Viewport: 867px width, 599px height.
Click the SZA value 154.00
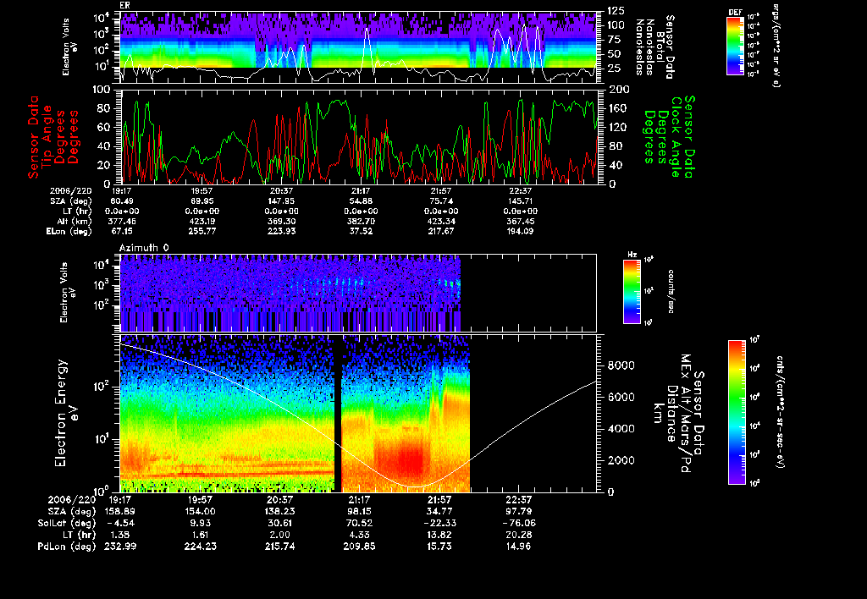click(200, 512)
